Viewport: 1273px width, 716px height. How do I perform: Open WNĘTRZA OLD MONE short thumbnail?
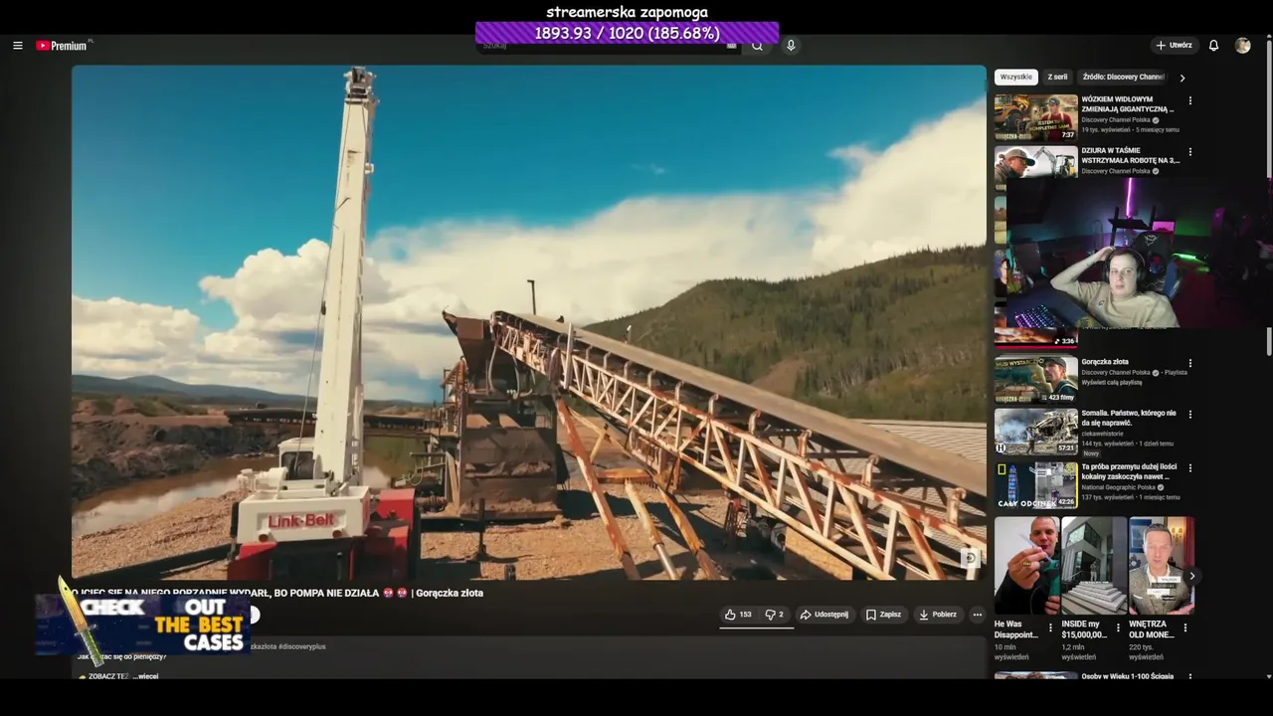click(x=1161, y=566)
